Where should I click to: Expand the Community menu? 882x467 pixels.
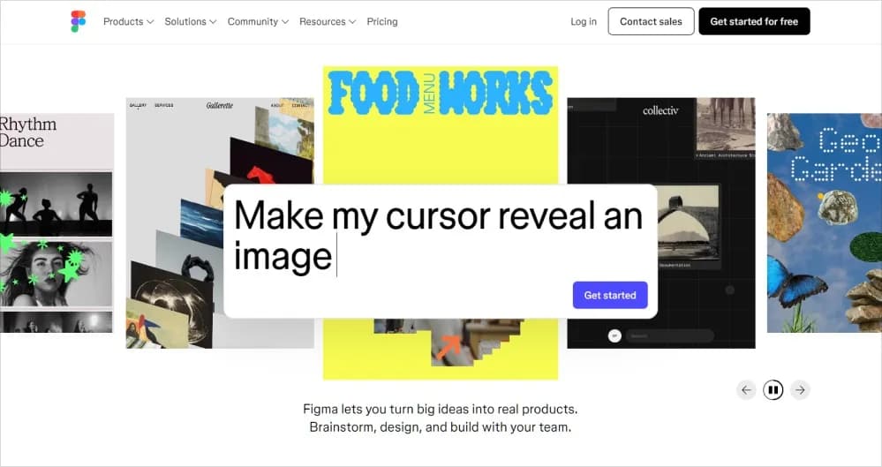(258, 21)
